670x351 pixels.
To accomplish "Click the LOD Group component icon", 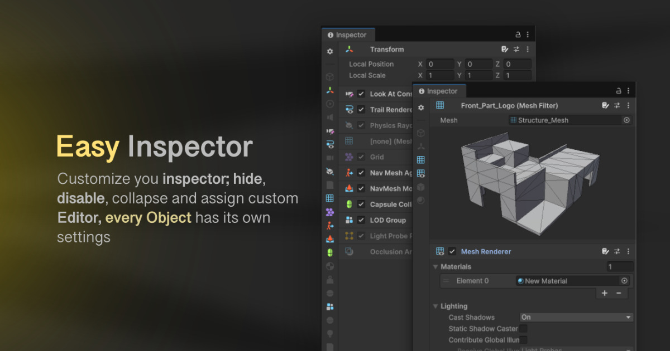I will pos(349,220).
